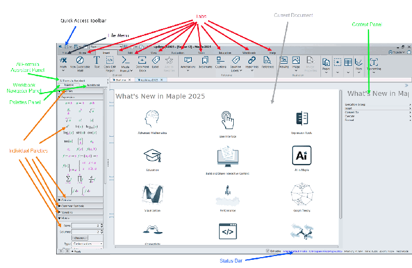Collapse the Matrix palette
Screen dimensions: 412x268
pyautogui.click(x=64, y=218)
